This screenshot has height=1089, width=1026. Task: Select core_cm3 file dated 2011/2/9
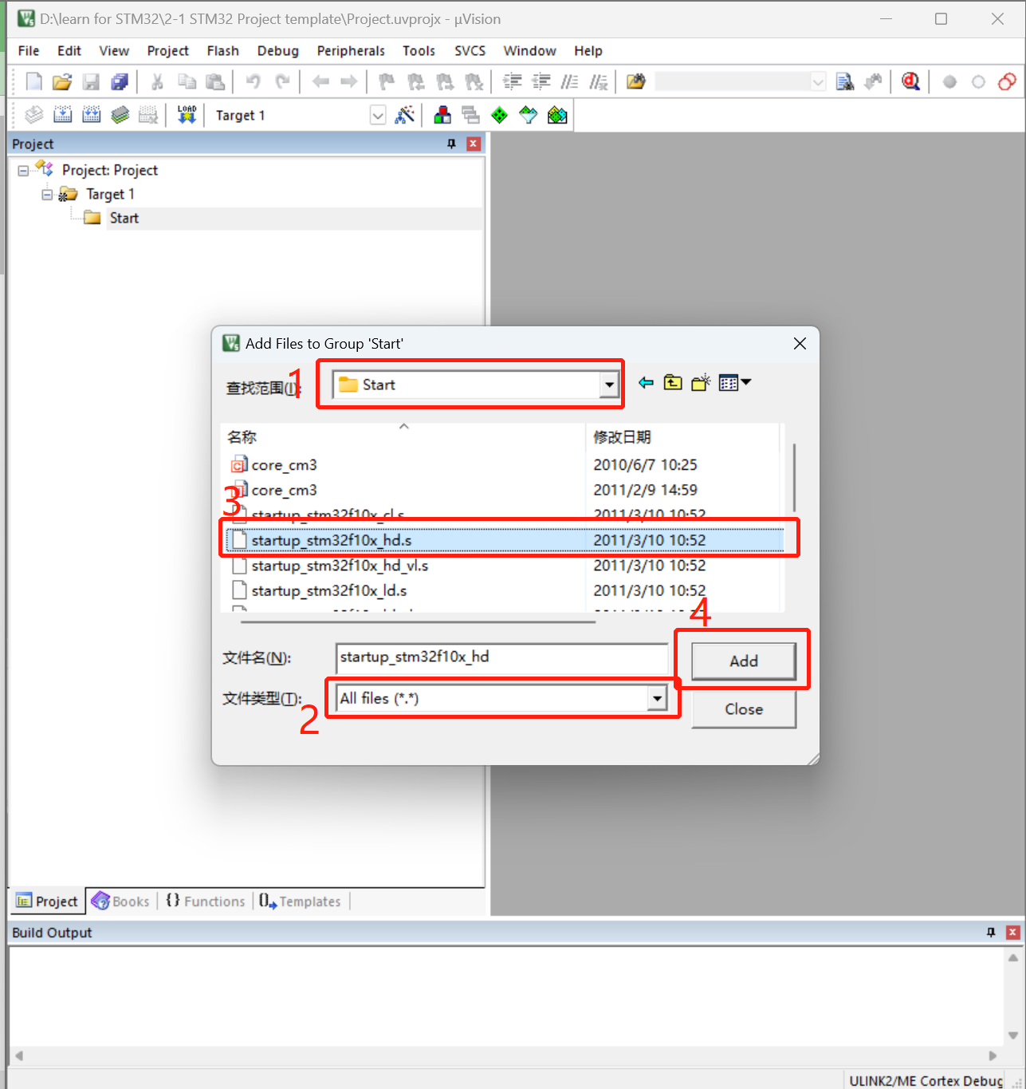coord(504,491)
